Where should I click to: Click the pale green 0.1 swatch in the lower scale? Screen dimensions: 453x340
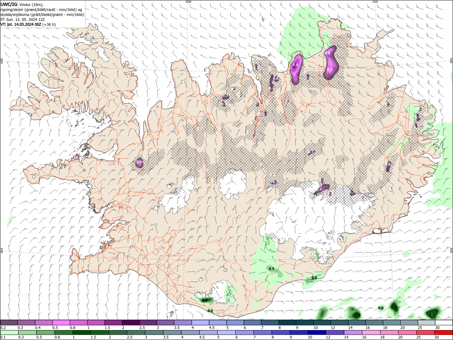[9, 333]
